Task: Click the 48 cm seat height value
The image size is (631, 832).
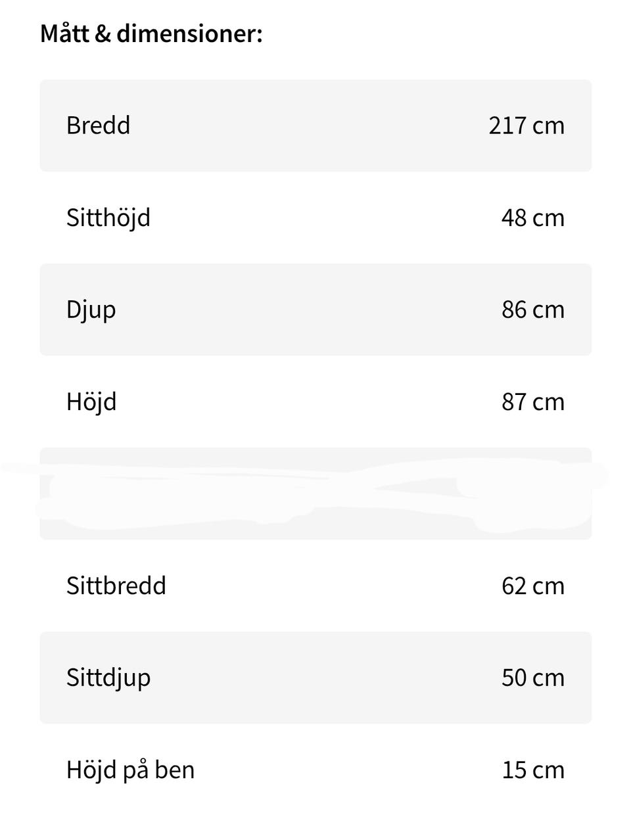Action: pos(532,217)
